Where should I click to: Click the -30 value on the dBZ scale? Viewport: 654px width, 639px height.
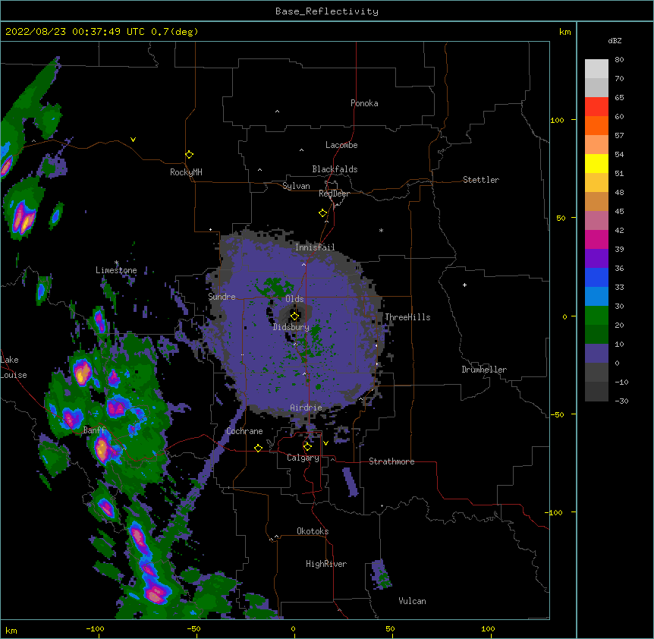621,401
